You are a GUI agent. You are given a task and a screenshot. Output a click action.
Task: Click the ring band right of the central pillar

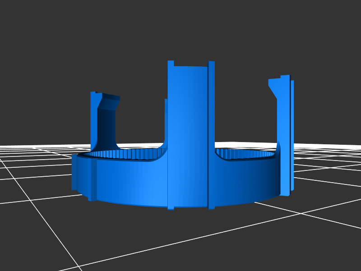click(x=244, y=180)
